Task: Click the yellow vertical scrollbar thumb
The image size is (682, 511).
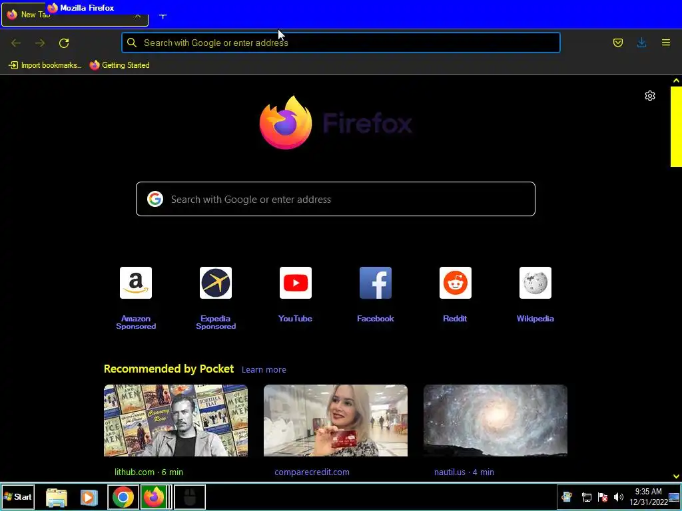Action: (x=676, y=126)
